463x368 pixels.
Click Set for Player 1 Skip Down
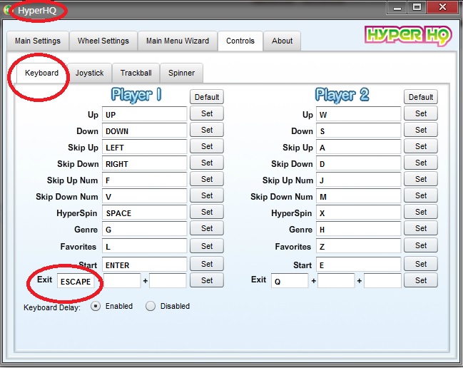[207, 163]
